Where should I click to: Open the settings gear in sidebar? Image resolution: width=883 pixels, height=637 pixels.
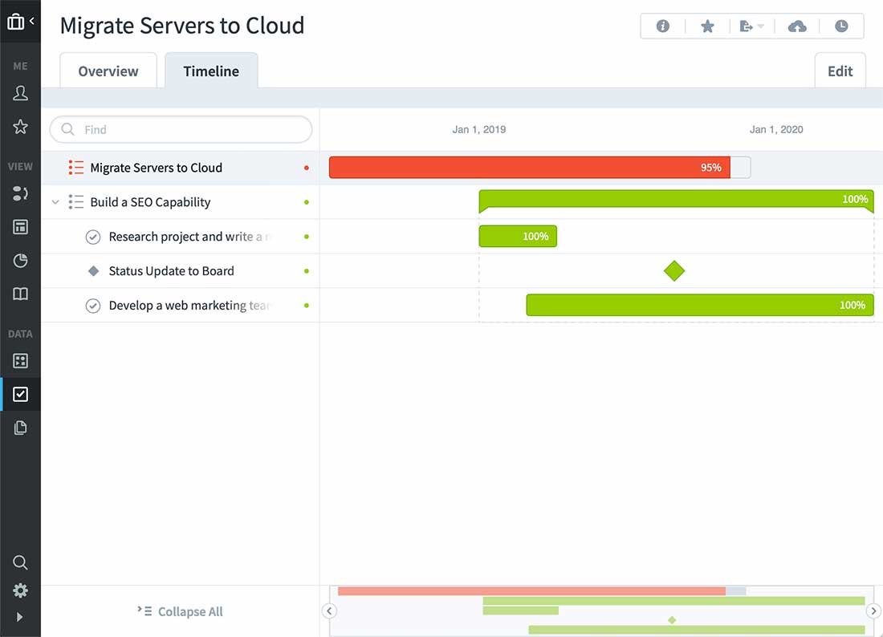click(21, 590)
